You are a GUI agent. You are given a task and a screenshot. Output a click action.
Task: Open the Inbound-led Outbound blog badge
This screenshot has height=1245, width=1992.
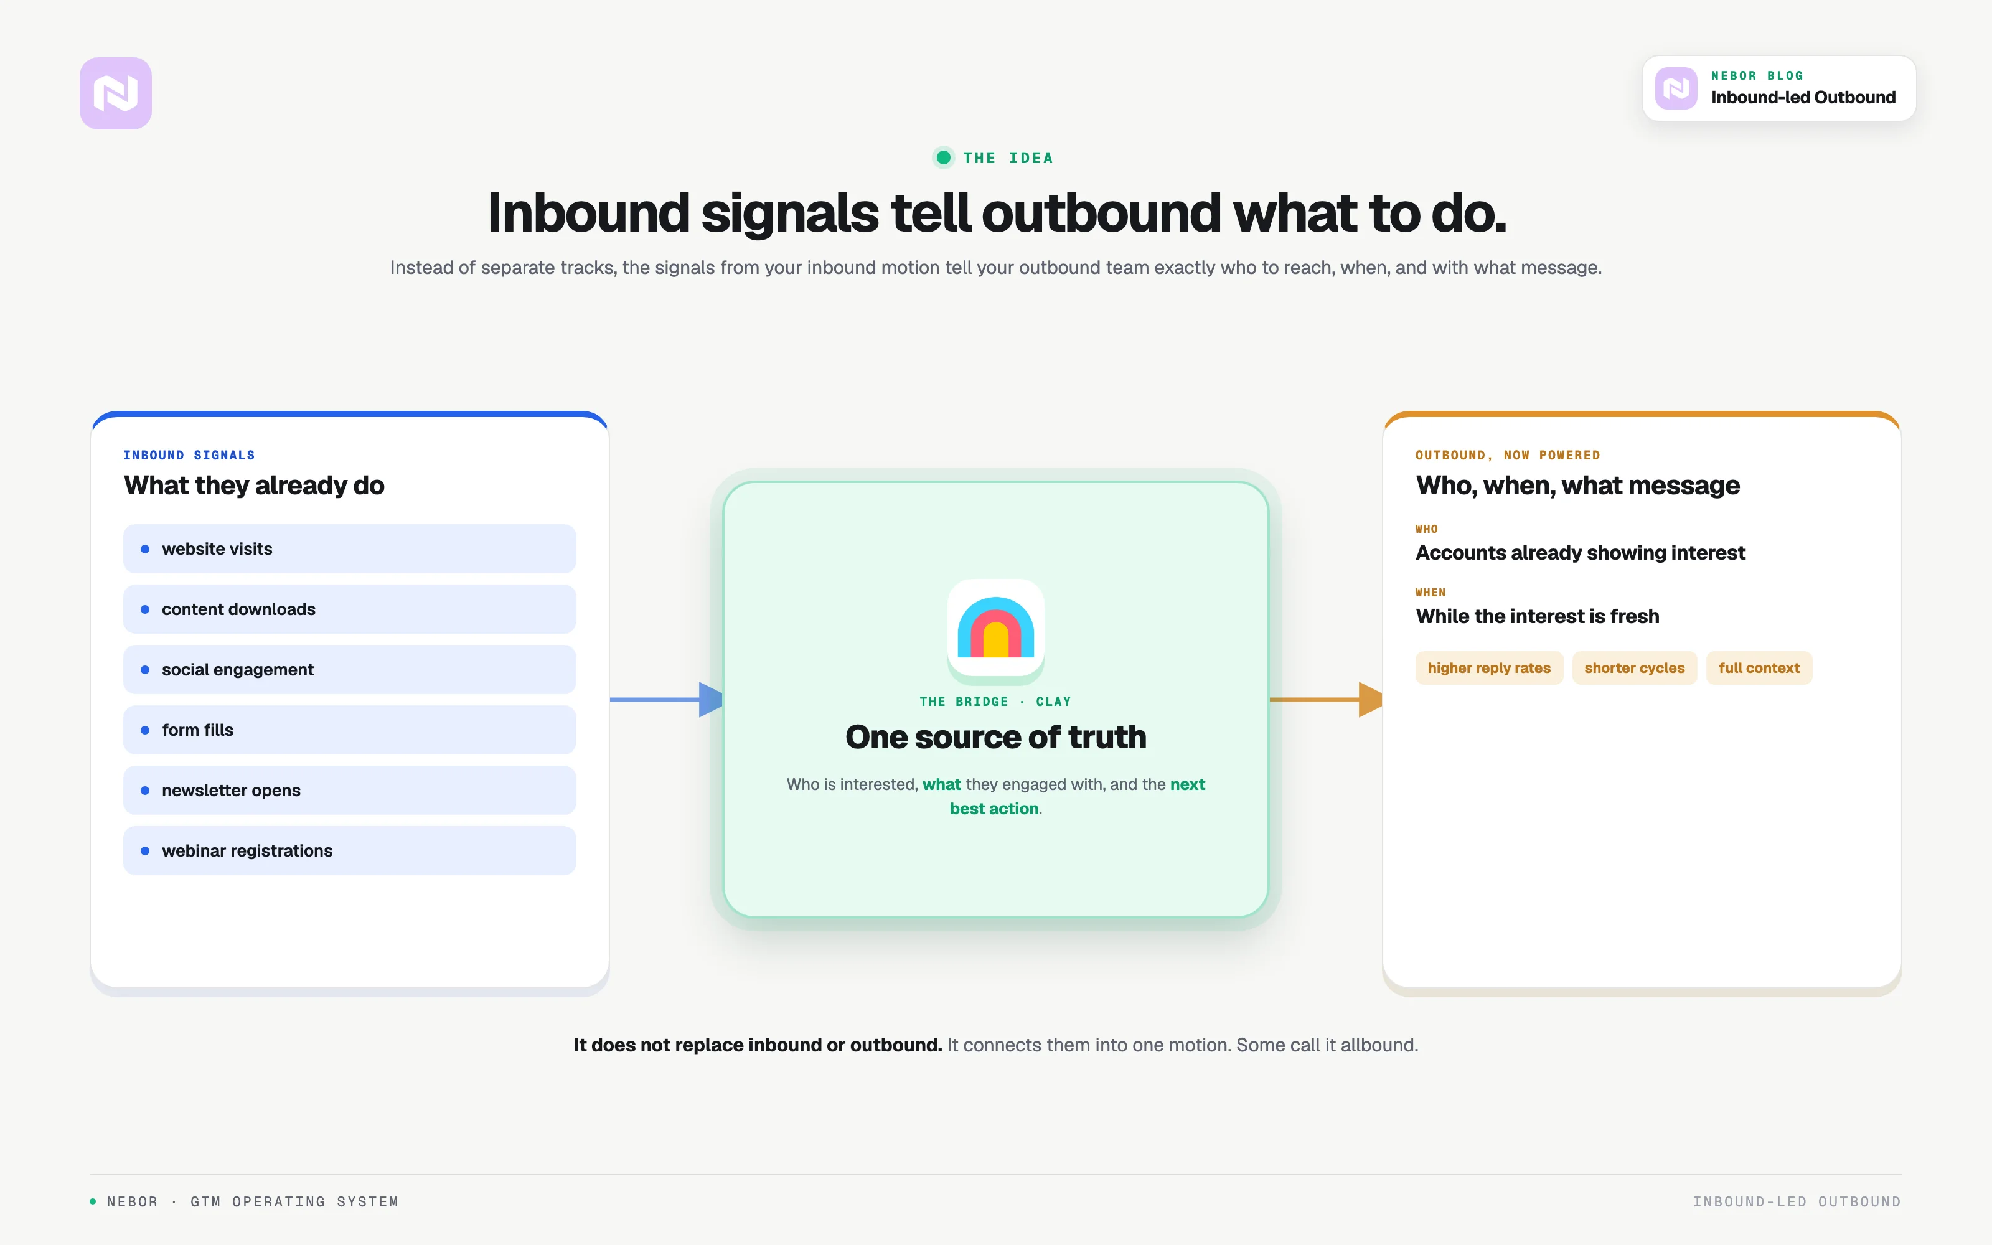(1779, 88)
